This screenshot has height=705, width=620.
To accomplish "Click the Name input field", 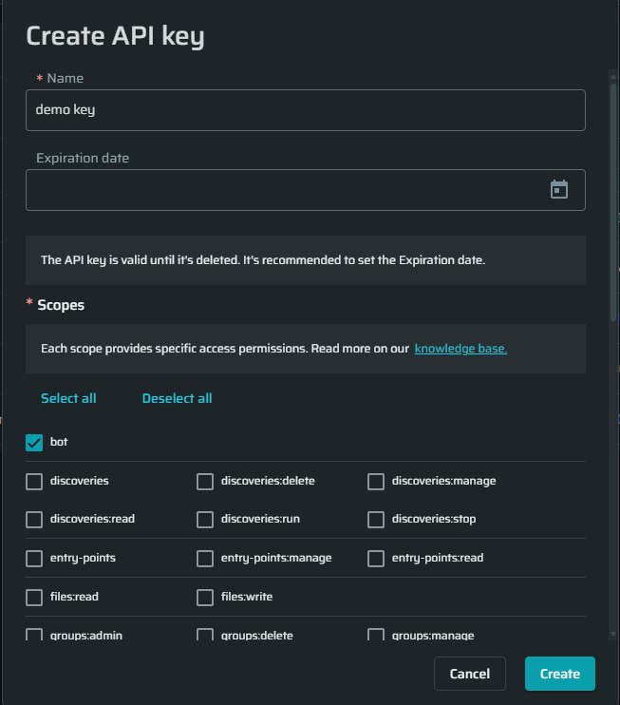I will click(306, 110).
